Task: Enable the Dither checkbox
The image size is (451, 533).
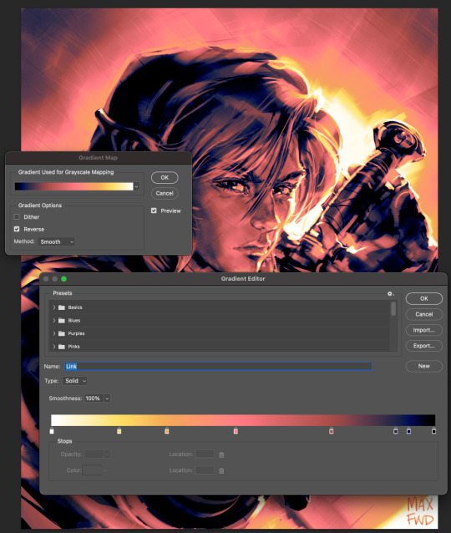Action: (x=17, y=217)
